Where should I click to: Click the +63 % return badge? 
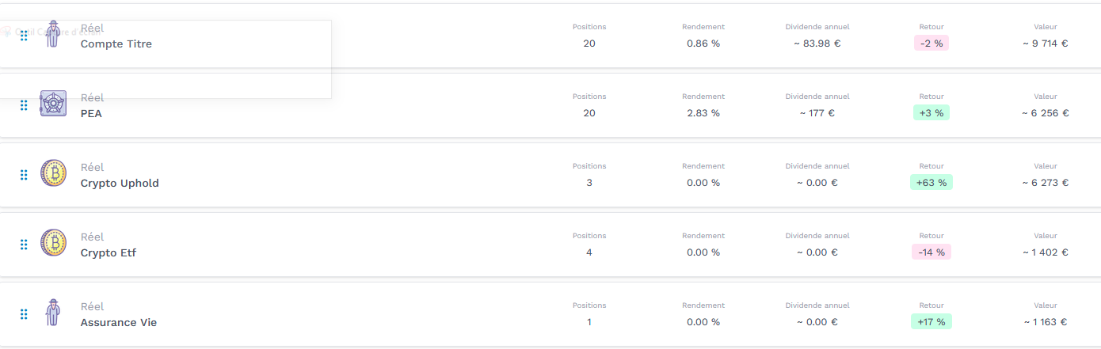click(x=931, y=183)
